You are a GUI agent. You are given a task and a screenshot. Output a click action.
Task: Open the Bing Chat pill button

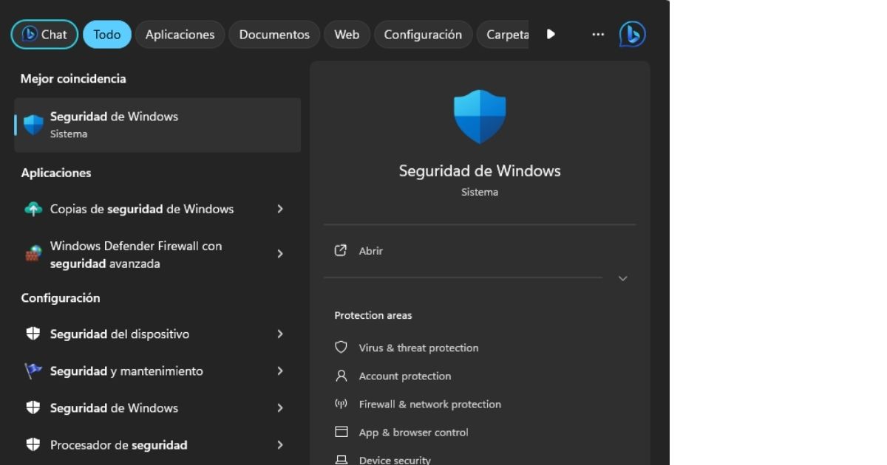pyautogui.click(x=44, y=34)
